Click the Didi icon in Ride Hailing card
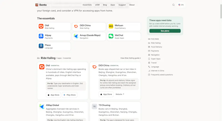The width and height of the screenshot is (222, 121). point(42,67)
